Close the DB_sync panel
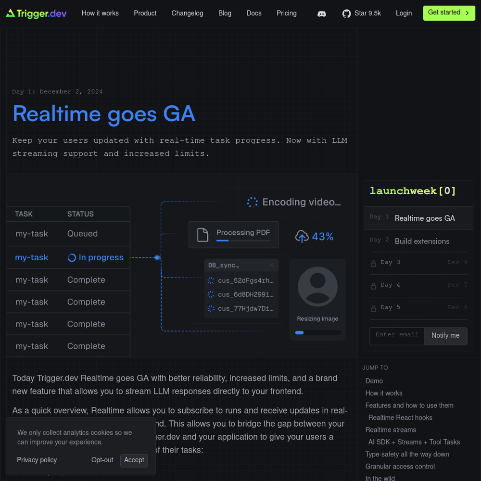The height and width of the screenshot is (481, 481). pyautogui.click(x=271, y=265)
